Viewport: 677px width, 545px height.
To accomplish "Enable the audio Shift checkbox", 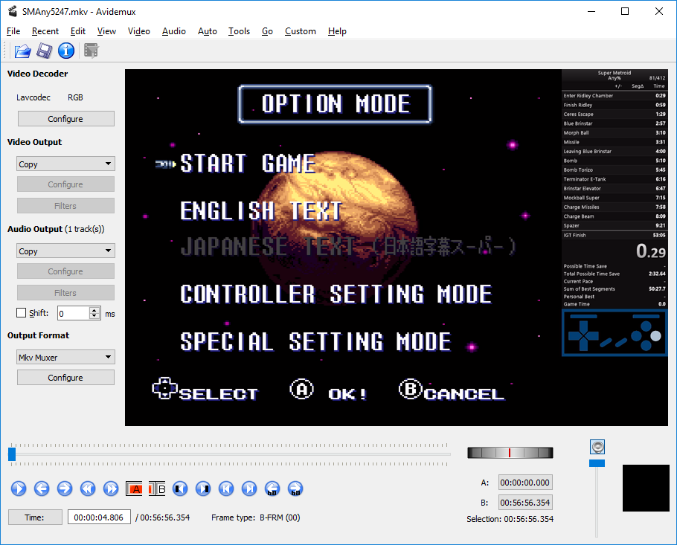I will click(x=21, y=313).
